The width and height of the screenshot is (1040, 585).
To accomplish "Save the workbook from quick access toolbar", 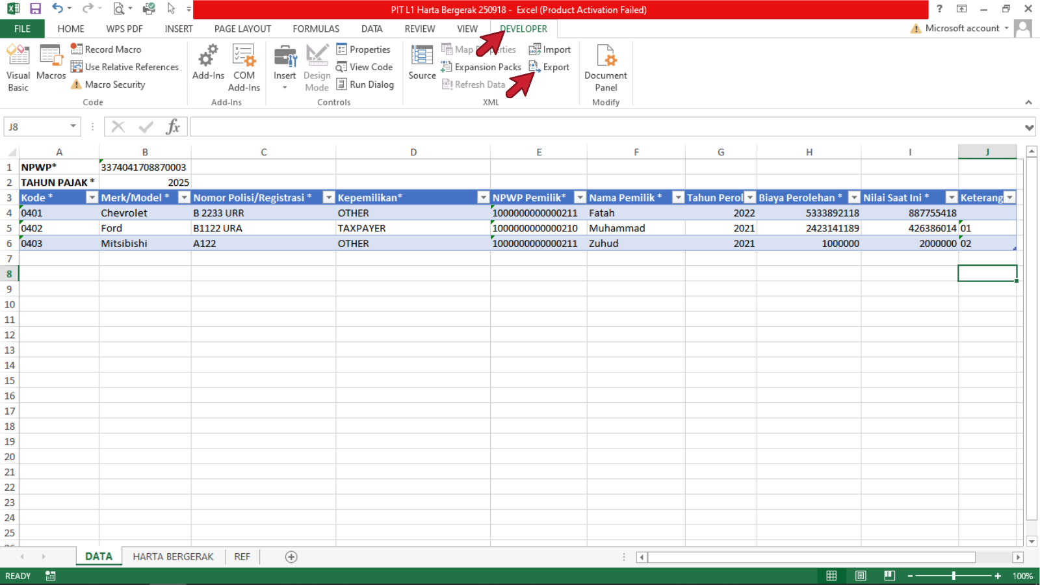I will 35,9.
